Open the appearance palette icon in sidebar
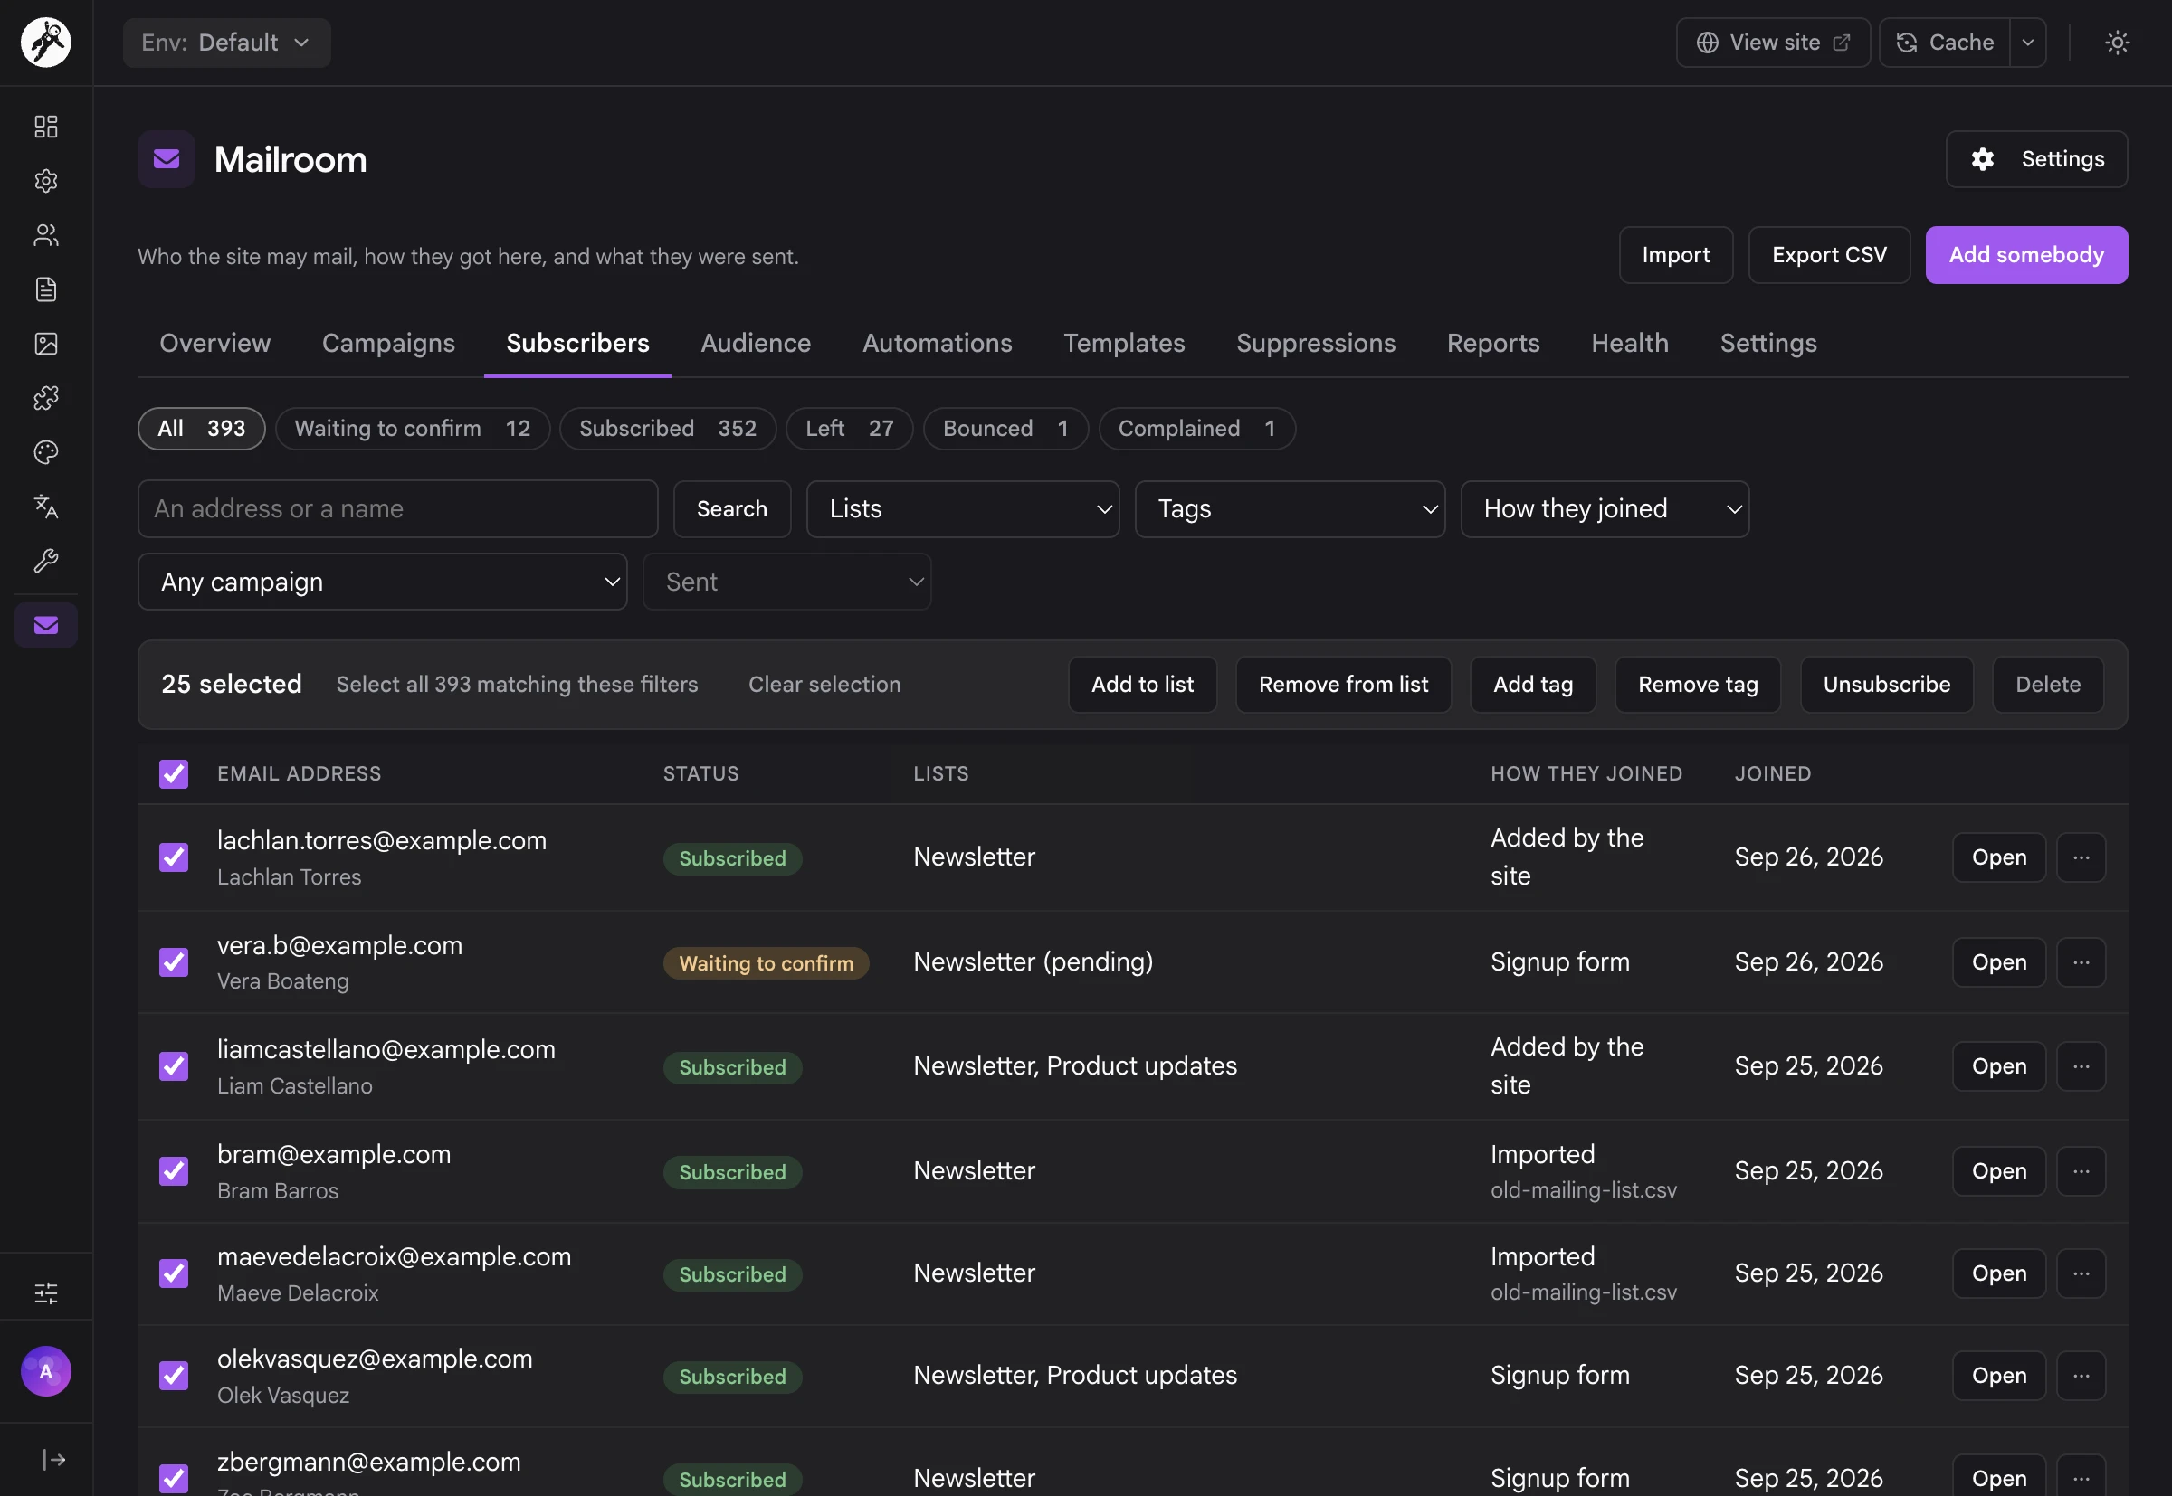 coord(46,453)
